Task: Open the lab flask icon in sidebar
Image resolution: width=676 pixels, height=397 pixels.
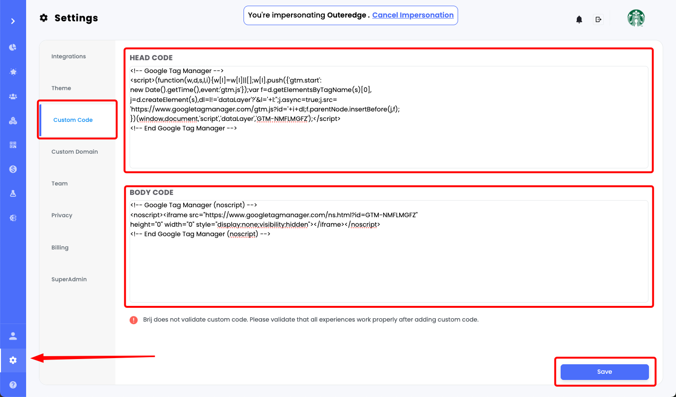Action: tap(13, 194)
